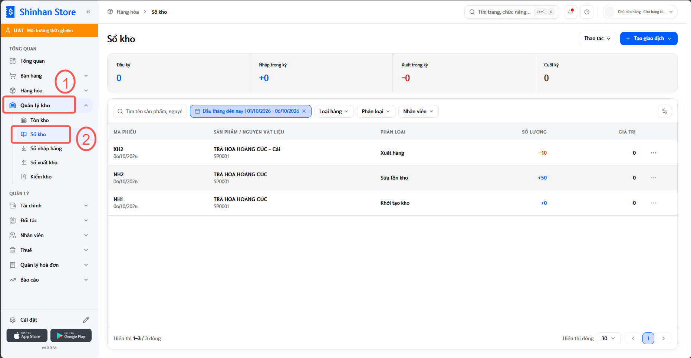Viewport: 691px width, 358px height.
Task: Focus the product name search field
Action: point(150,111)
